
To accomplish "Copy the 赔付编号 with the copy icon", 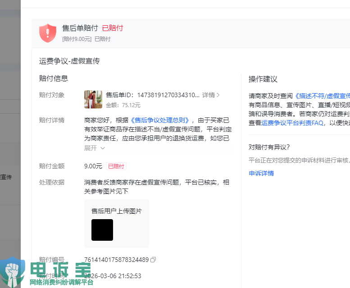I will point(153,260).
